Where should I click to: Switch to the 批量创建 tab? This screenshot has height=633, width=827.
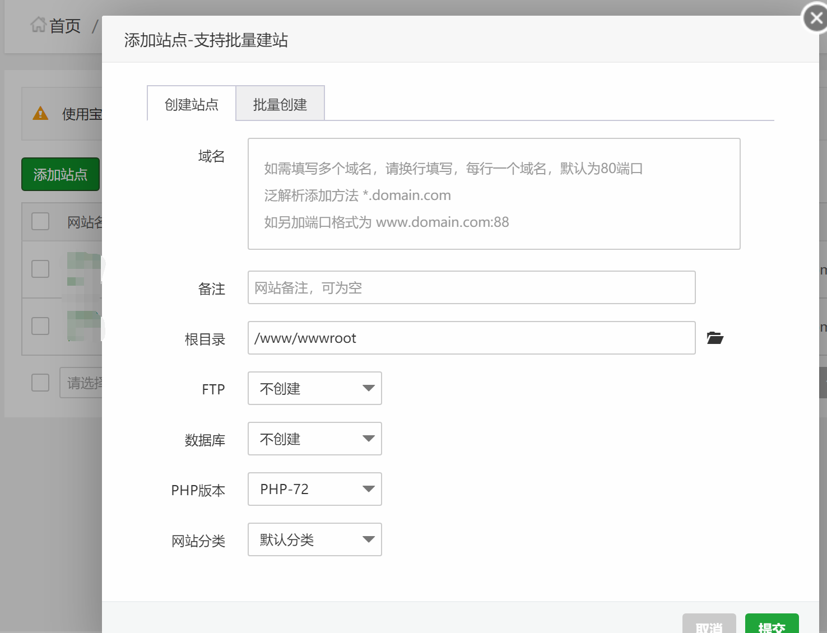(x=280, y=104)
